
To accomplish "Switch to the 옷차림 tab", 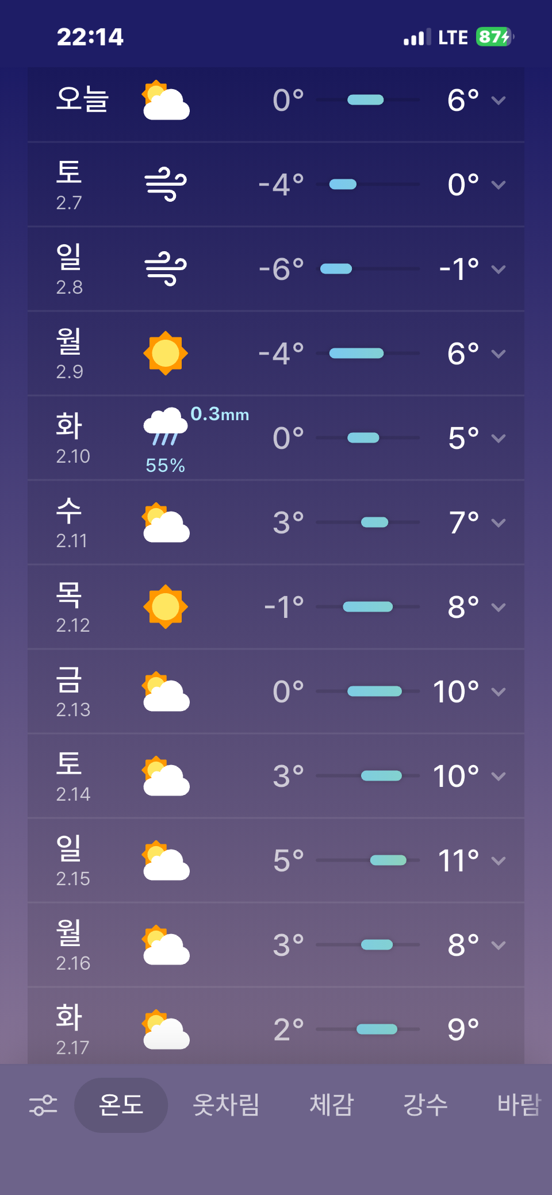I will 226,1105.
